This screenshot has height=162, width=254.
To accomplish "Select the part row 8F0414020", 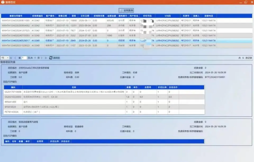I will click(x=104, y=107).
